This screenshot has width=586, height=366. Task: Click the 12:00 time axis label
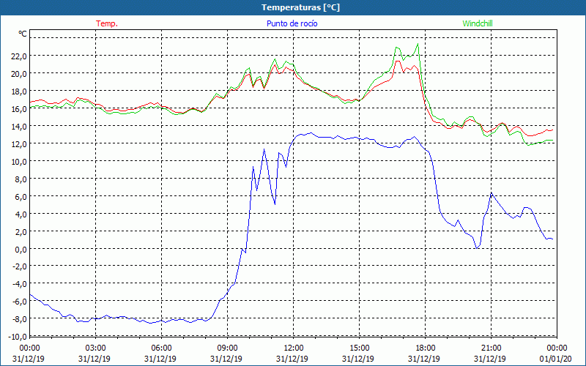coord(294,348)
